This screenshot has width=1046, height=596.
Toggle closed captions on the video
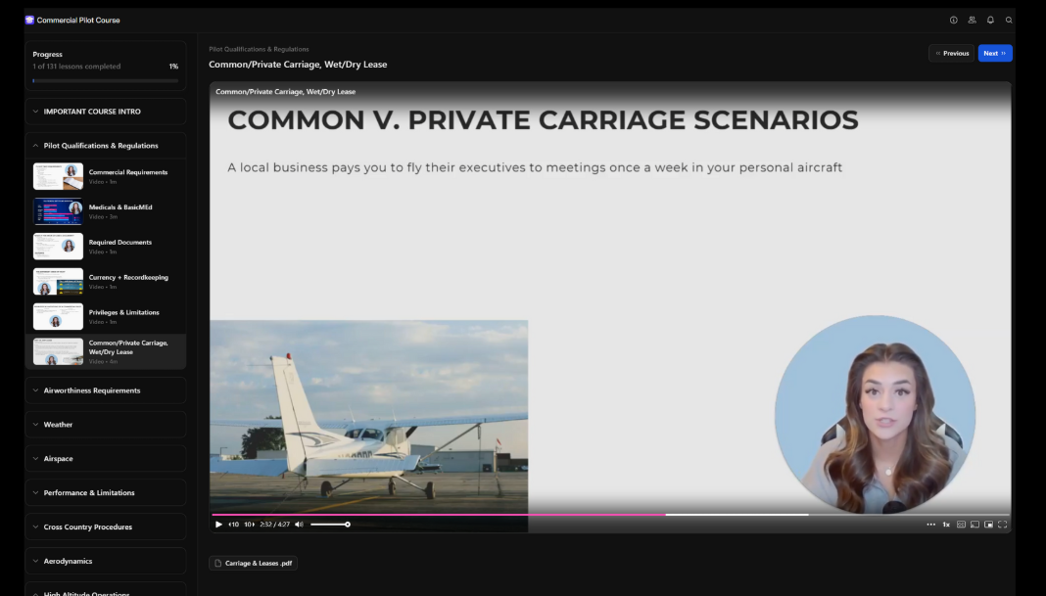961,524
